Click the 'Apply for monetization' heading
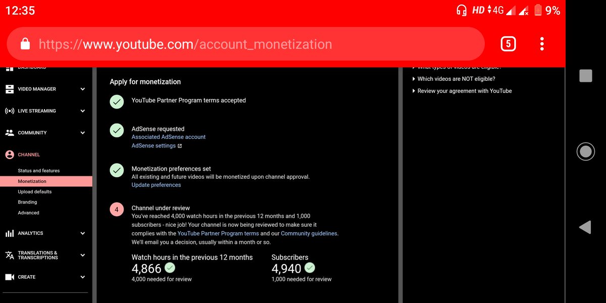The height and width of the screenshot is (303, 606). (x=145, y=81)
